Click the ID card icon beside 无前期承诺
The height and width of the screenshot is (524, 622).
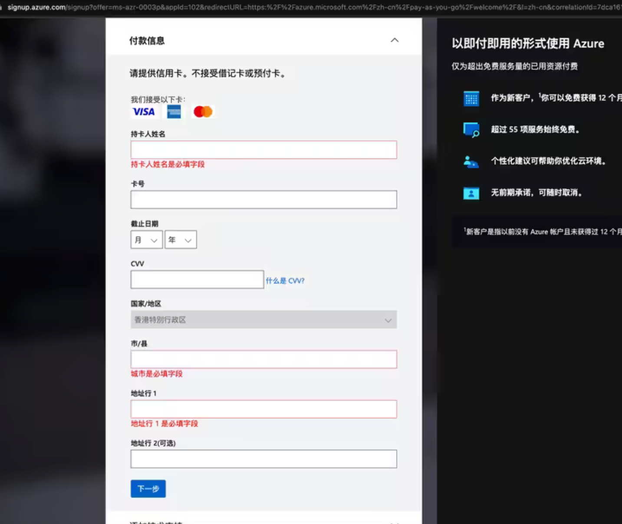click(x=471, y=193)
